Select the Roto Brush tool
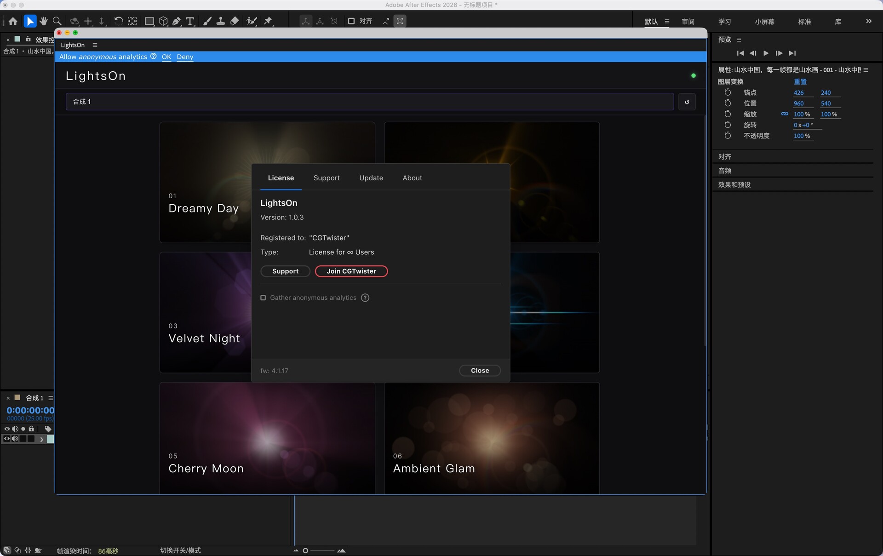The height and width of the screenshot is (556, 883). pyautogui.click(x=252, y=21)
